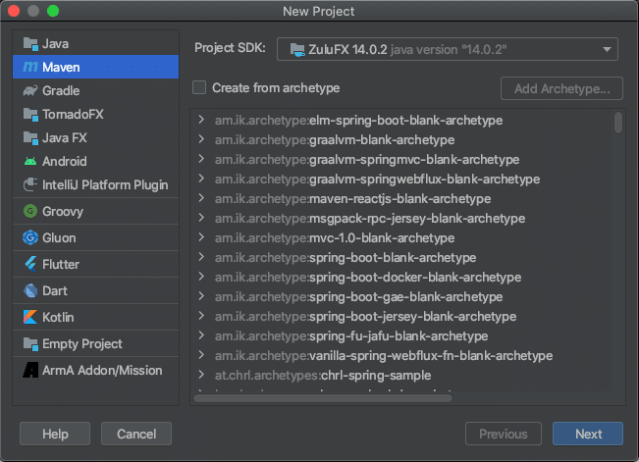
Task: Select Android project type label
Action: click(x=65, y=161)
